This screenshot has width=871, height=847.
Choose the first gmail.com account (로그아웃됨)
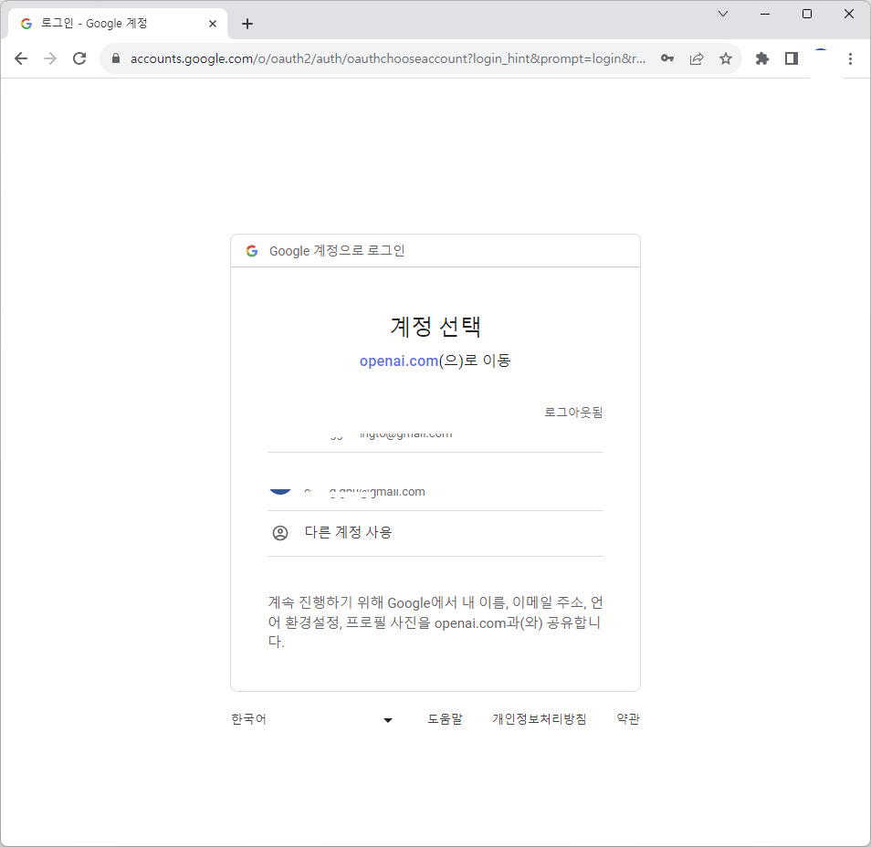coord(435,427)
